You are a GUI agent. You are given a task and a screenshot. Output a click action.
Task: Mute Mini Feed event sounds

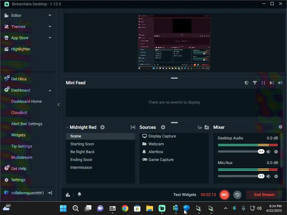coord(280,83)
